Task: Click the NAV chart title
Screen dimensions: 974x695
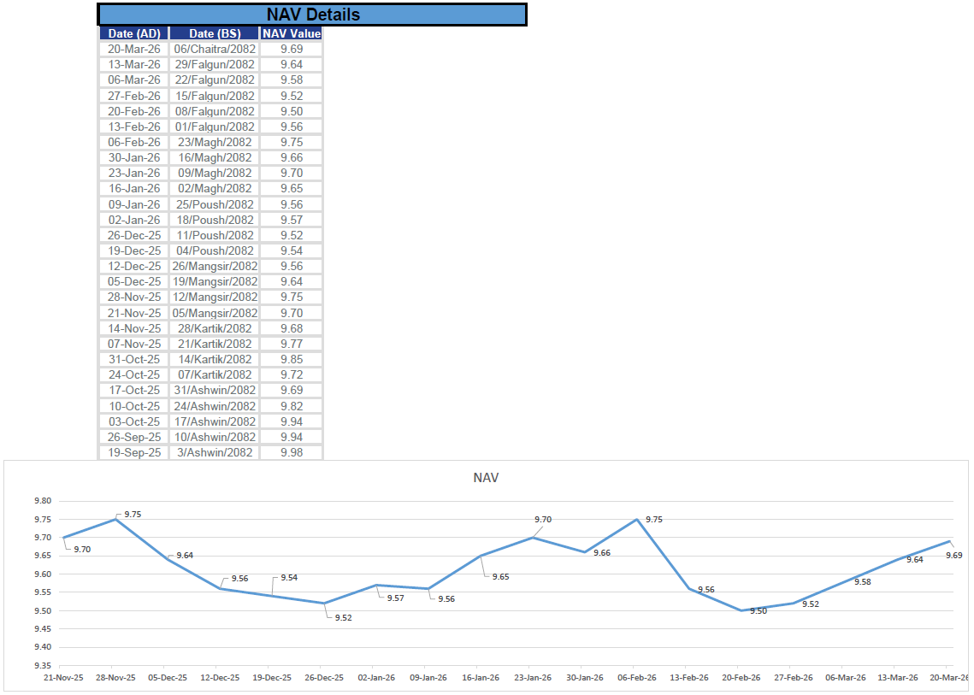Action: click(486, 478)
